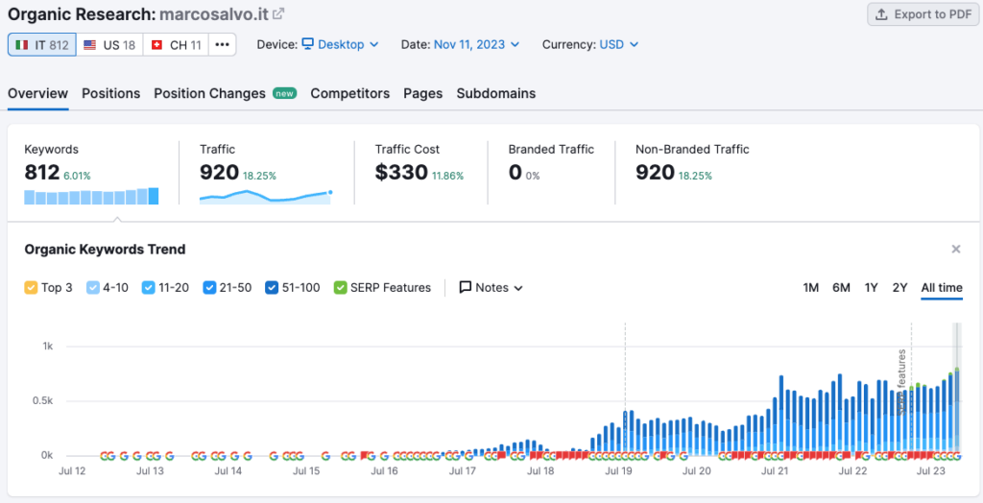
Task: Switch to the Positions tab
Action: click(x=111, y=93)
